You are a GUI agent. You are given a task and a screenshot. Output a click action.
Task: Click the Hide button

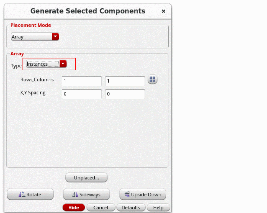pos(74,207)
